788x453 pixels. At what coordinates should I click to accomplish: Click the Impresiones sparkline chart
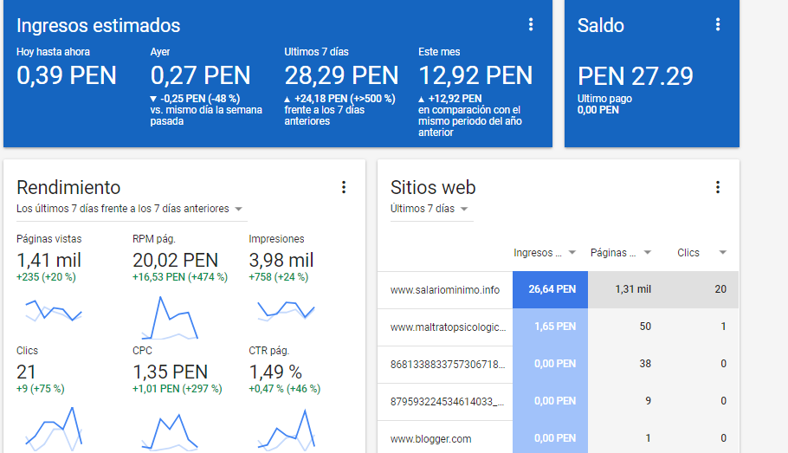(x=286, y=310)
